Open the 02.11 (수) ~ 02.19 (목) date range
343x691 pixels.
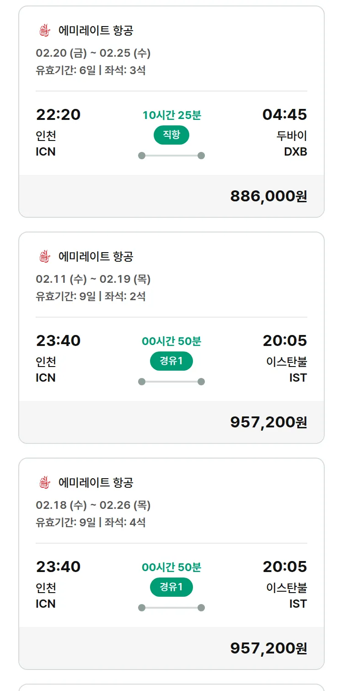click(x=93, y=279)
